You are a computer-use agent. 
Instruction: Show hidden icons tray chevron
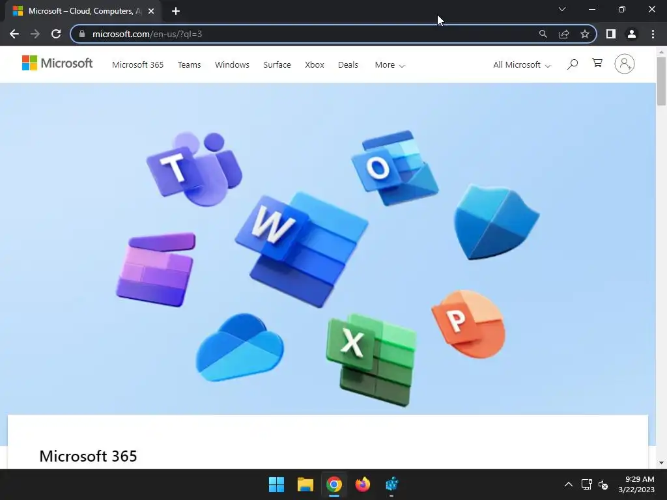tap(568, 484)
